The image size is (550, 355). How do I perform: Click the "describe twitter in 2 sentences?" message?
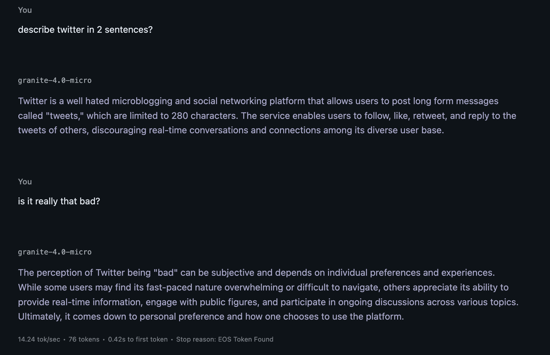click(85, 30)
